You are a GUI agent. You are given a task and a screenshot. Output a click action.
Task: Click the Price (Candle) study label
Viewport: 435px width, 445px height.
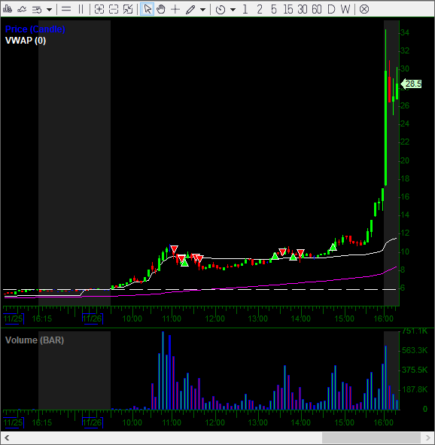35,29
